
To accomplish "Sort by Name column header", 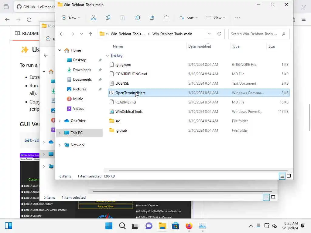I will 118,46.
